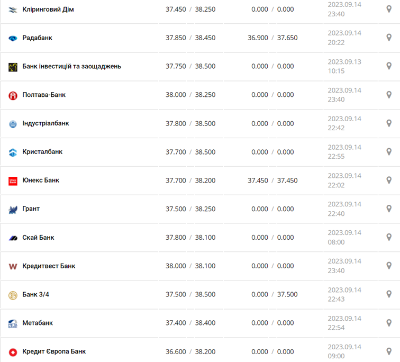Open Кліринговий Дім bank name link

click(48, 10)
